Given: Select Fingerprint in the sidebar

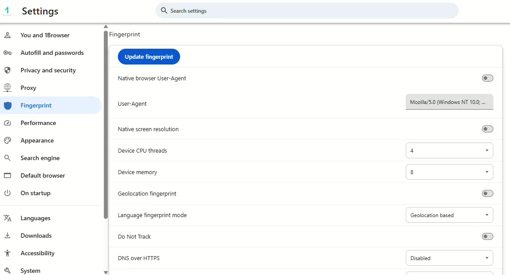Looking at the screenshot, I should pos(51,105).
